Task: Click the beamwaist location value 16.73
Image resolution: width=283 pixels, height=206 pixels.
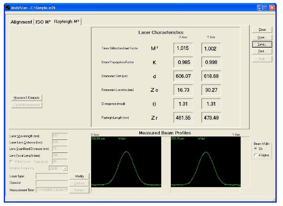Action: (183, 90)
